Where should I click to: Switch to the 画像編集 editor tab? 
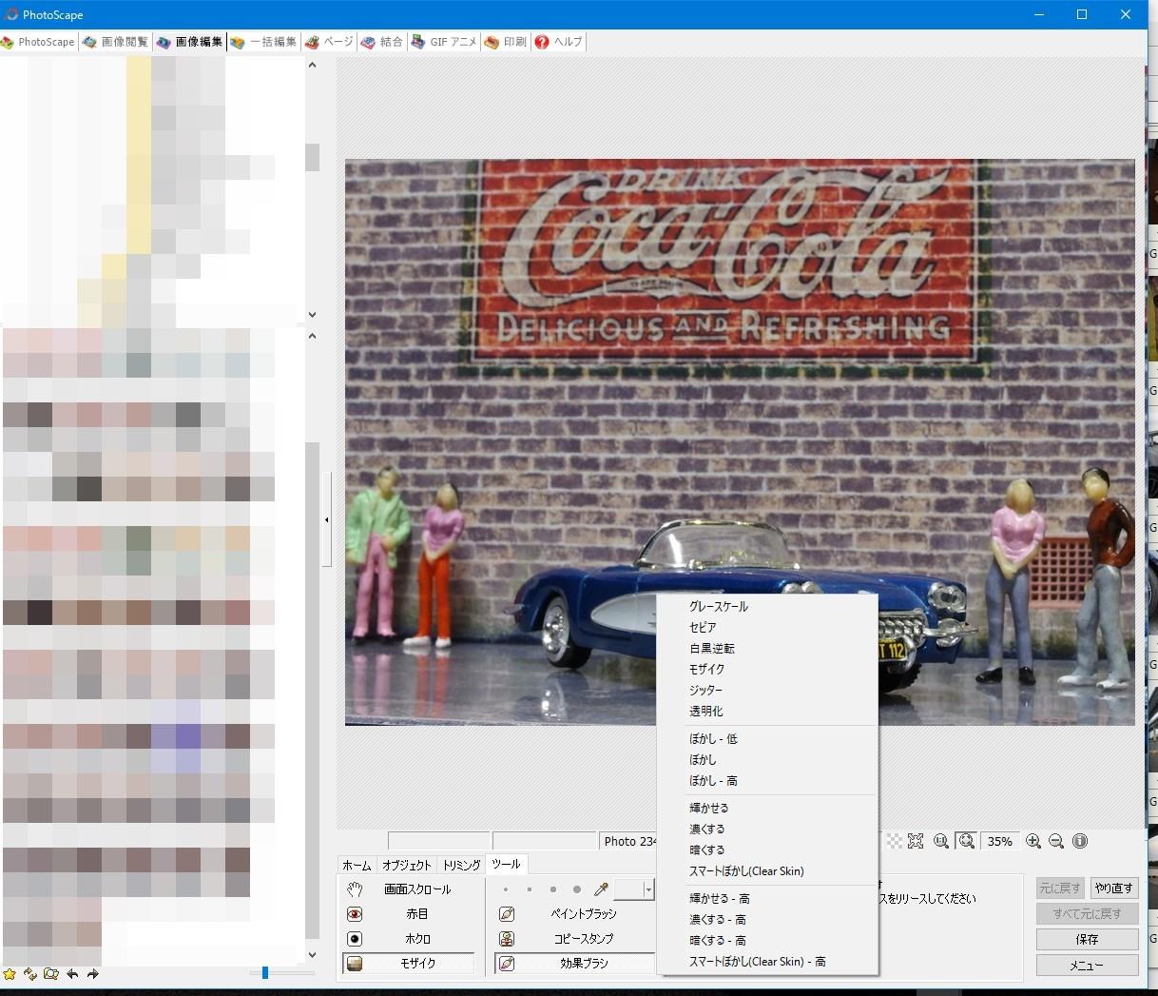(189, 42)
